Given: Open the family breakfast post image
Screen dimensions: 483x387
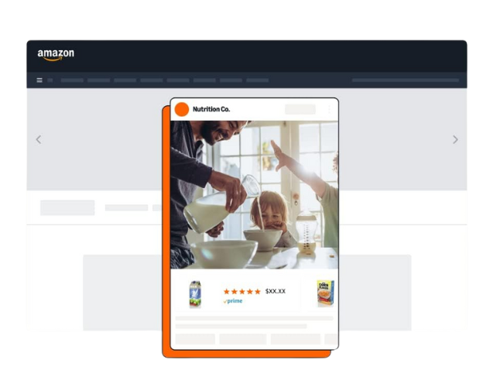Looking at the screenshot, I should (x=255, y=193).
